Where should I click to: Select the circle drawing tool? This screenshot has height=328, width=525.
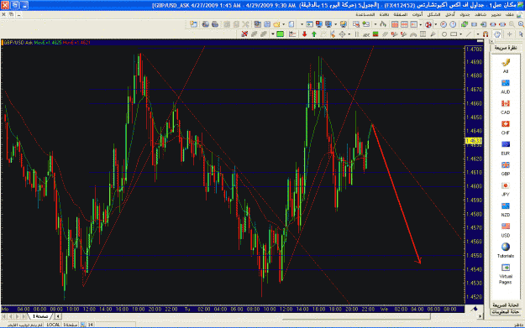pos(444,34)
